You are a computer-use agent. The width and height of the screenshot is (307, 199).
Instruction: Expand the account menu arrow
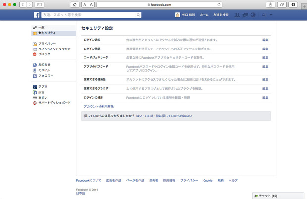click(271, 15)
